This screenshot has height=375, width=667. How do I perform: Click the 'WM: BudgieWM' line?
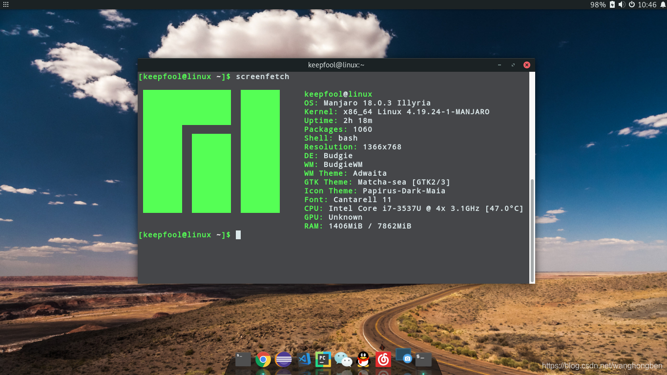click(333, 165)
